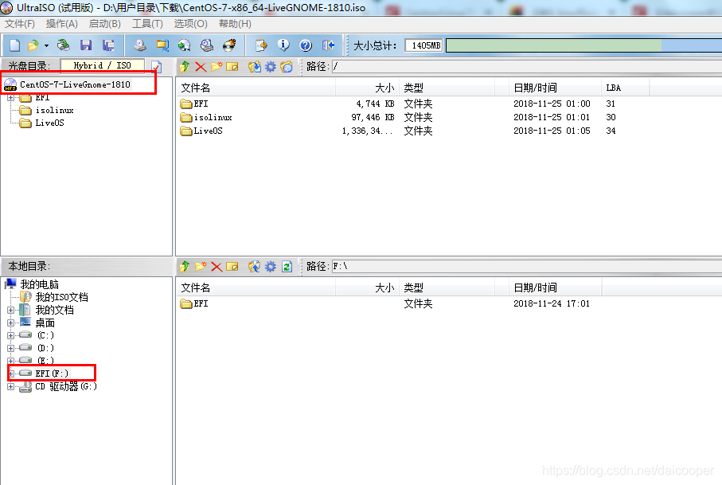Viewport: 722px width, 485px height.
Task: Select EFI folder row in disc file list
Action: pyautogui.click(x=201, y=104)
